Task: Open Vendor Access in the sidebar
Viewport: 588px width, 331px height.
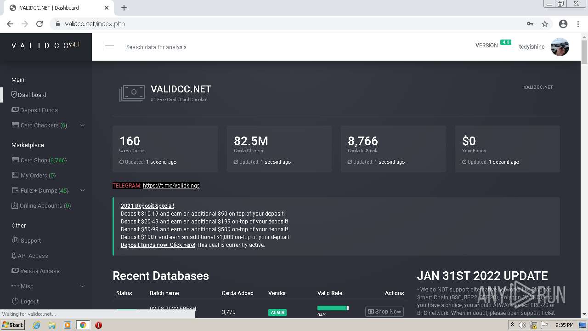Action: point(35,271)
